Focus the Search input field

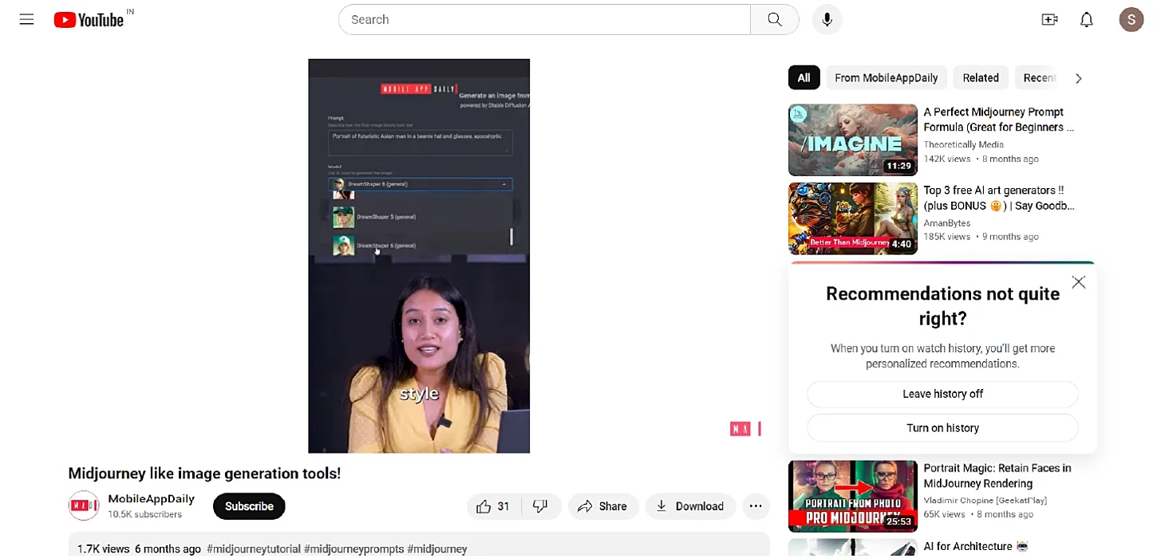pyautogui.click(x=544, y=20)
